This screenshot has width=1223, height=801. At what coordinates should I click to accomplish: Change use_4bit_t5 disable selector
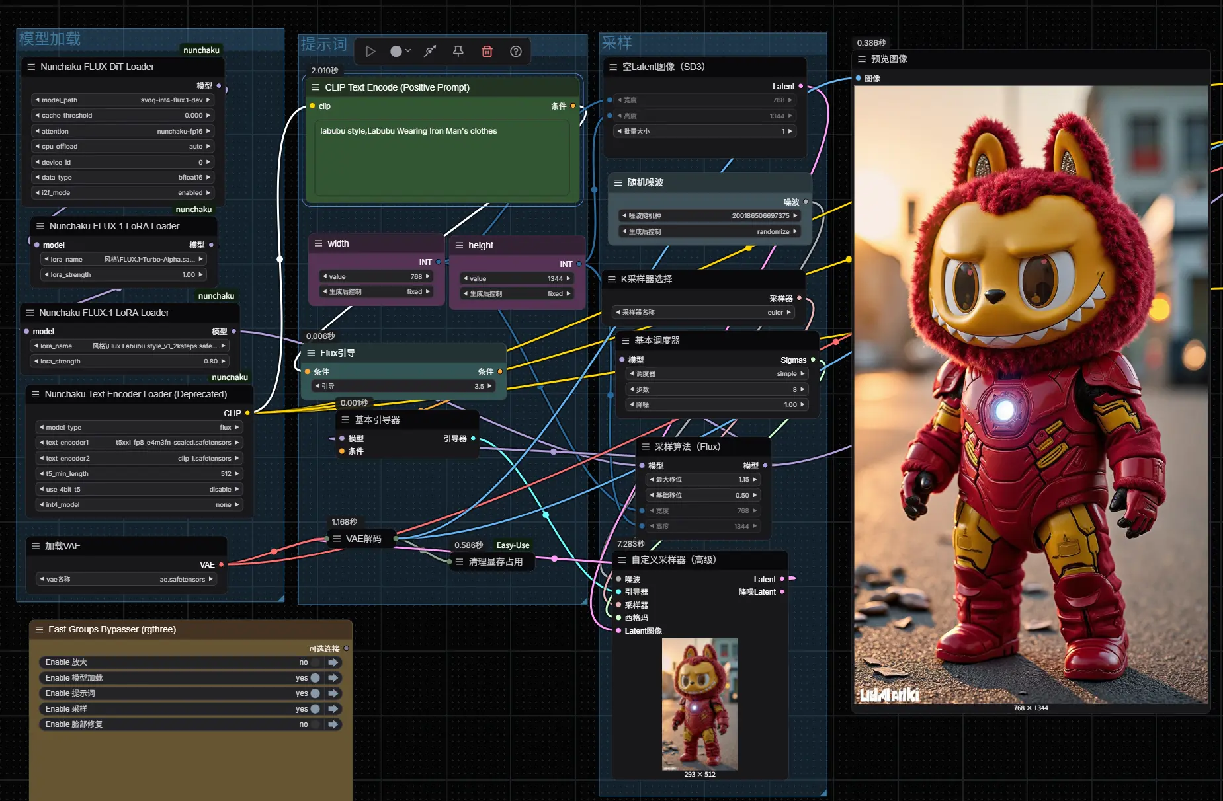(x=140, y=490)
